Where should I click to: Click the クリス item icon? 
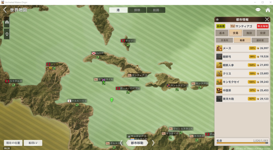point(219,74)
